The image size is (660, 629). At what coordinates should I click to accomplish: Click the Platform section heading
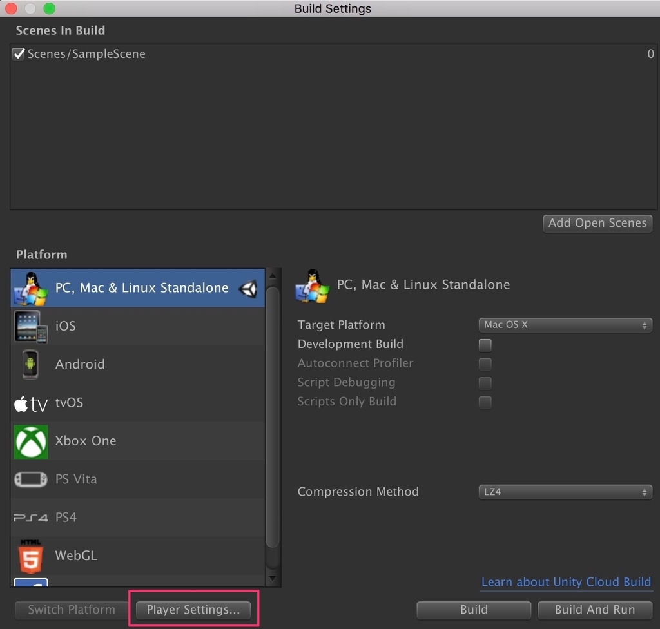coord(42,255)
